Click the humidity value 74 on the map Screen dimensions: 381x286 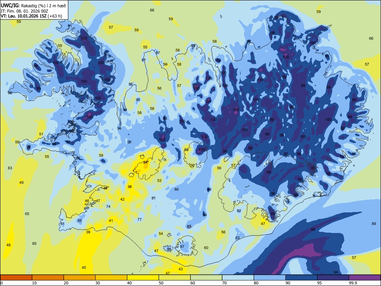(108, 206)
